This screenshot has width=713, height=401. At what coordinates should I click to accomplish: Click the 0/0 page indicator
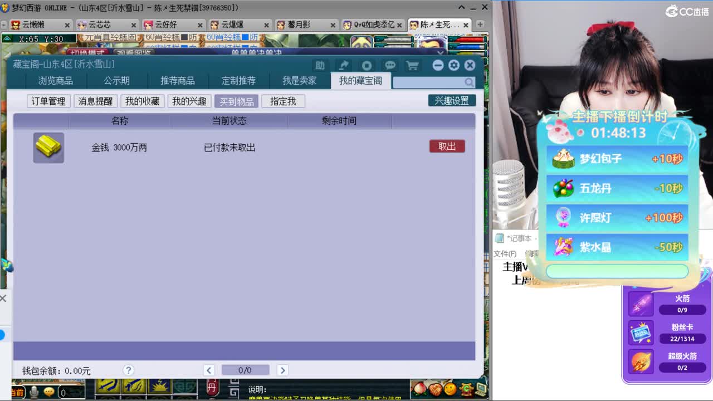click(245, 370)
